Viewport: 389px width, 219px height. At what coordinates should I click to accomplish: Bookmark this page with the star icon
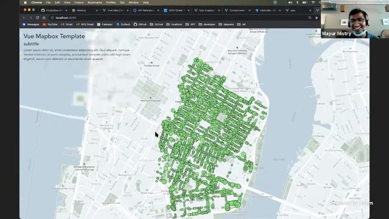tap(317, 18)
